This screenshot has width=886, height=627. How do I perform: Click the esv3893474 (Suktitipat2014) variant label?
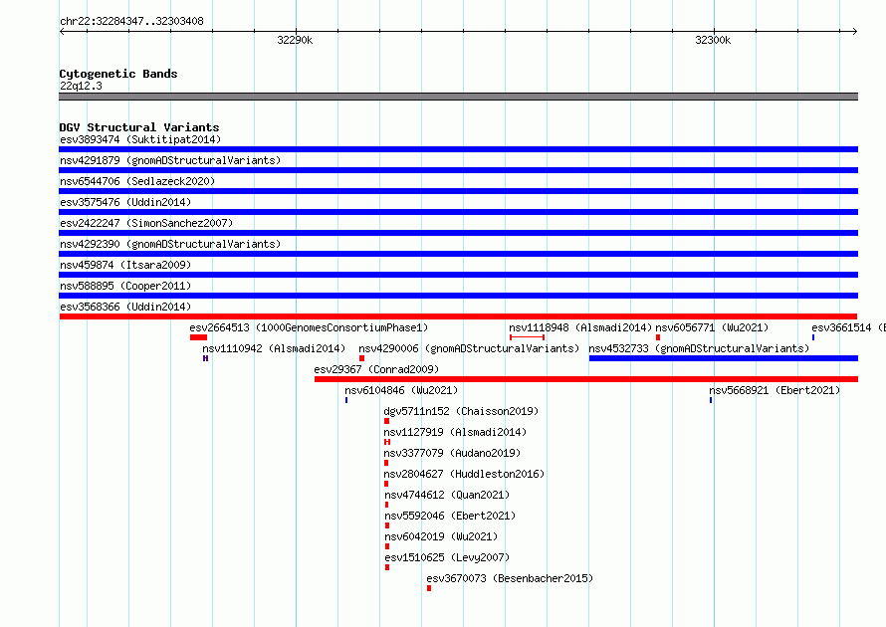coord(140,139)
